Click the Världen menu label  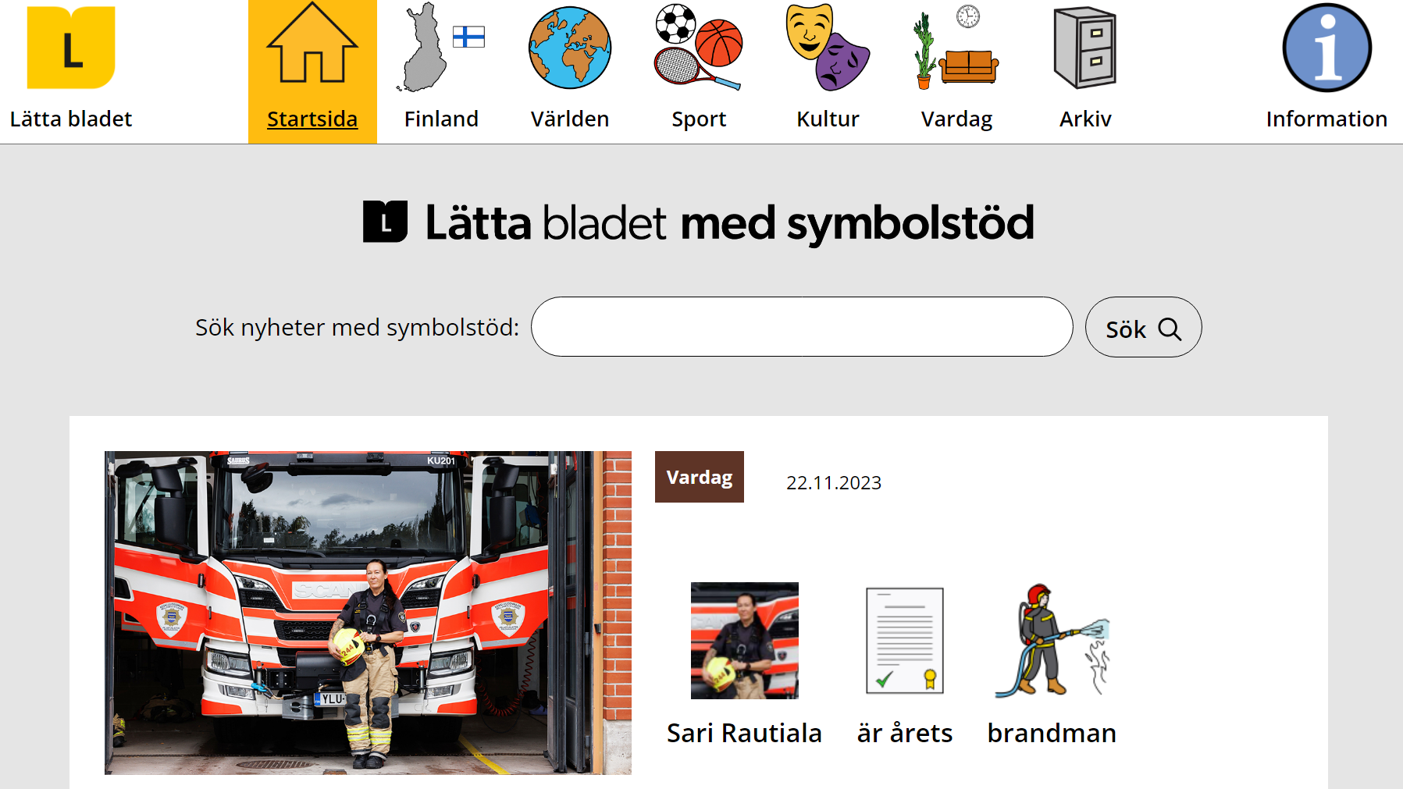point(570,119)
